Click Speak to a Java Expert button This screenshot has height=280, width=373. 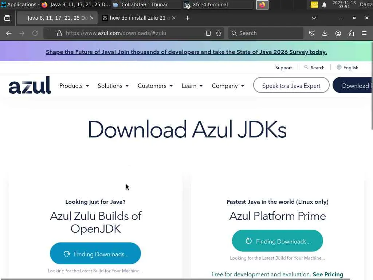[x=291, y=85]
